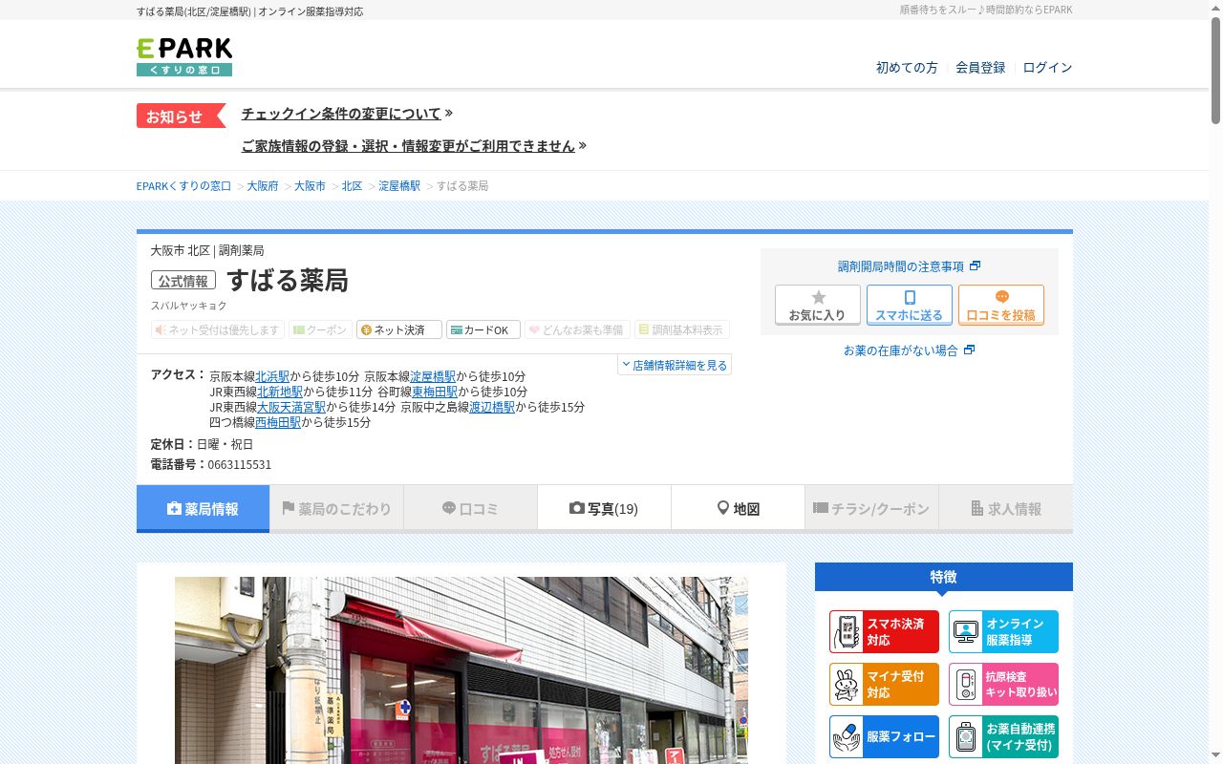This screenshot has height=764, width=1223.
Task: Go to 会員登録 page
Action: click(x=980, y=68)
